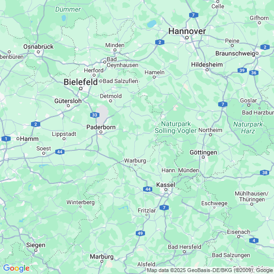Image resolution: width=274 pixels, height=274 pixels.
Task: Select the Bielefeld city label
Action: pos(81,82)
